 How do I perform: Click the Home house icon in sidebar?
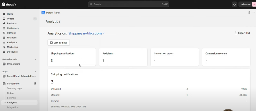coord(4,14)
